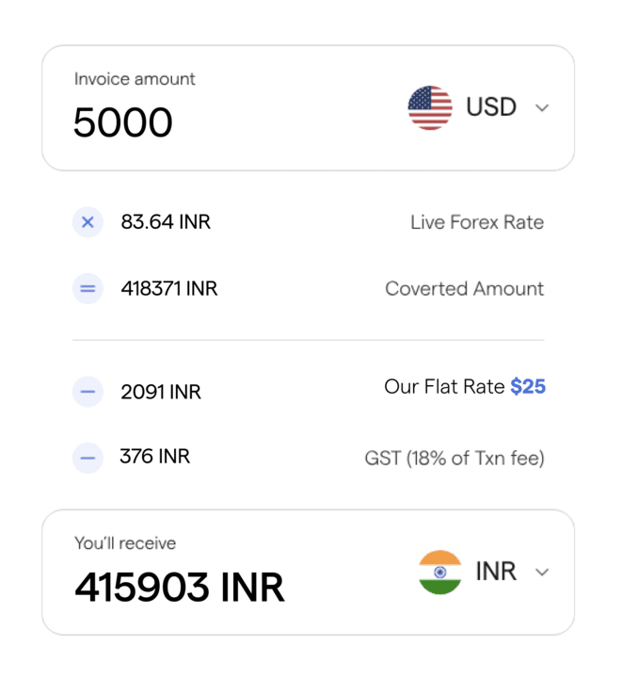622x678 pixels.
Task: Click the $25 flat rate link
Action: [528, 387]
